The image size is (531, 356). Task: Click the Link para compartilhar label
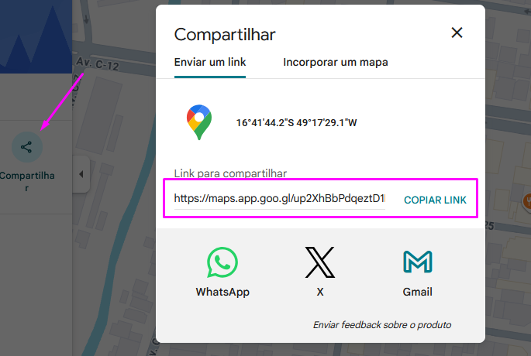pyautogui.click(x=230, y=173)
